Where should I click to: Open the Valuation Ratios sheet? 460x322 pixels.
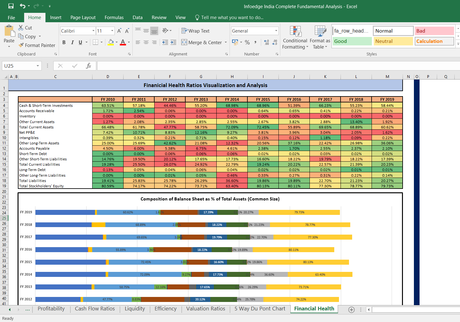pyautogui.click(x=206, y=309)
